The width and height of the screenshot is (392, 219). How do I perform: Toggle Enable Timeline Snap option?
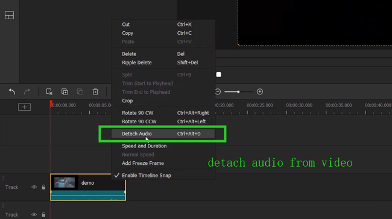(163, 175)
